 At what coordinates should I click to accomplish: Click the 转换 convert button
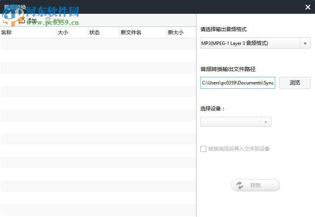(255, 185)
